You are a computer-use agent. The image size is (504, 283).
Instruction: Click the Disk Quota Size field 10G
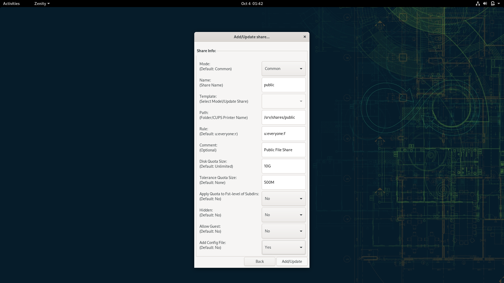[283, 166]
